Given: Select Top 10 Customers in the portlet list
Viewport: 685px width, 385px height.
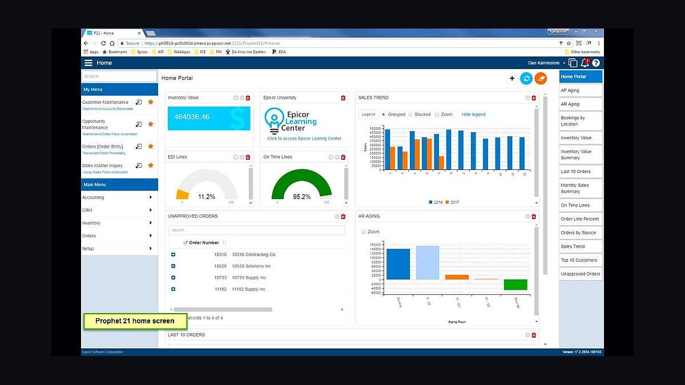Looking at the screenshot, I should click(581, 260).
